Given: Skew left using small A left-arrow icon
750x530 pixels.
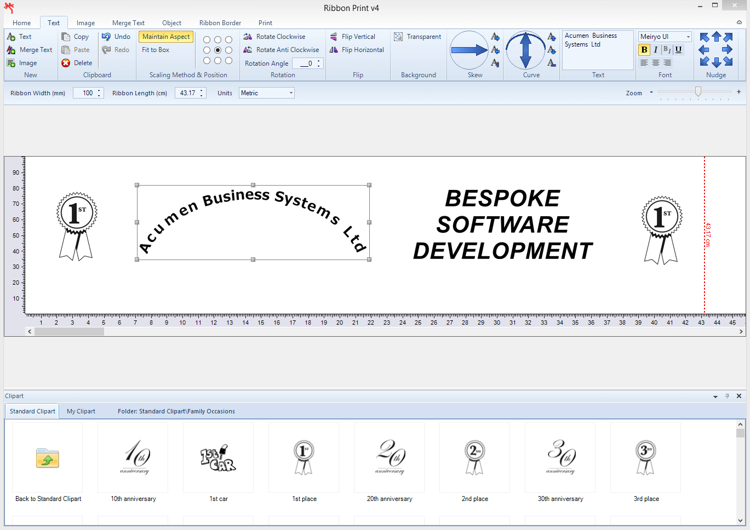Looking at the screenshot, I should pos(495,50).
